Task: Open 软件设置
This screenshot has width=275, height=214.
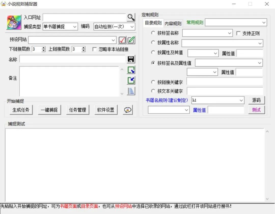Action: [x=106, y=110]
